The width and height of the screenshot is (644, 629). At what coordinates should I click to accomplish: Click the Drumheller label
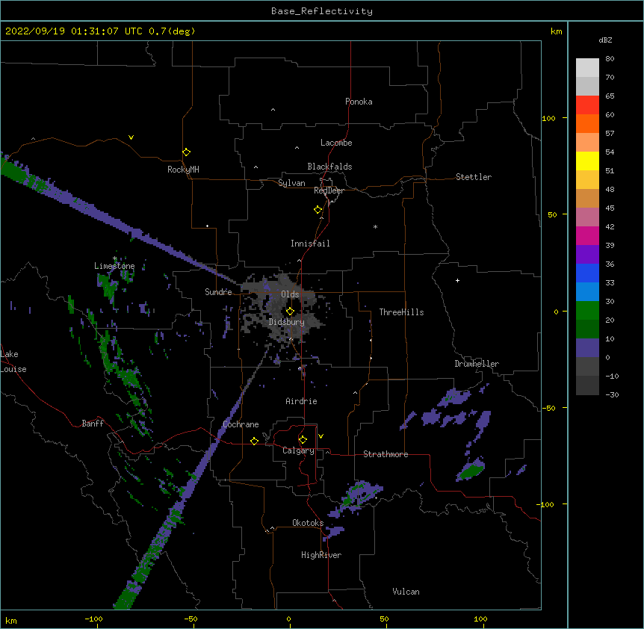tap(477, 364)
